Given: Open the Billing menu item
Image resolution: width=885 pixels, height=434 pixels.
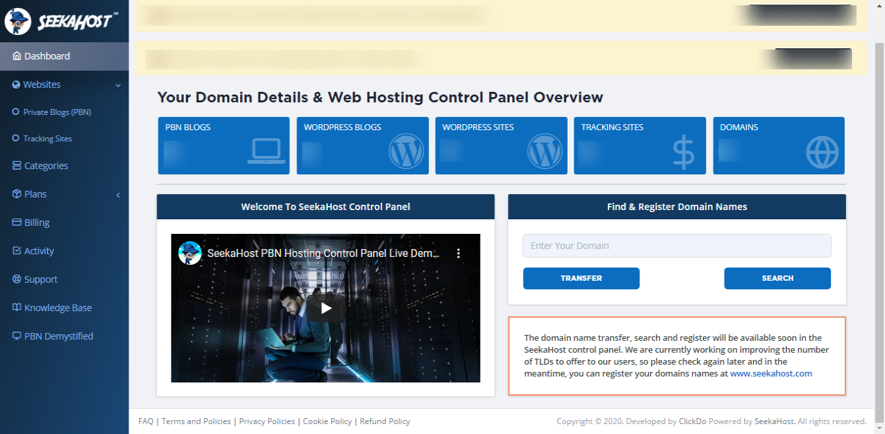Looking at the screenshot, I should point(37,223).
